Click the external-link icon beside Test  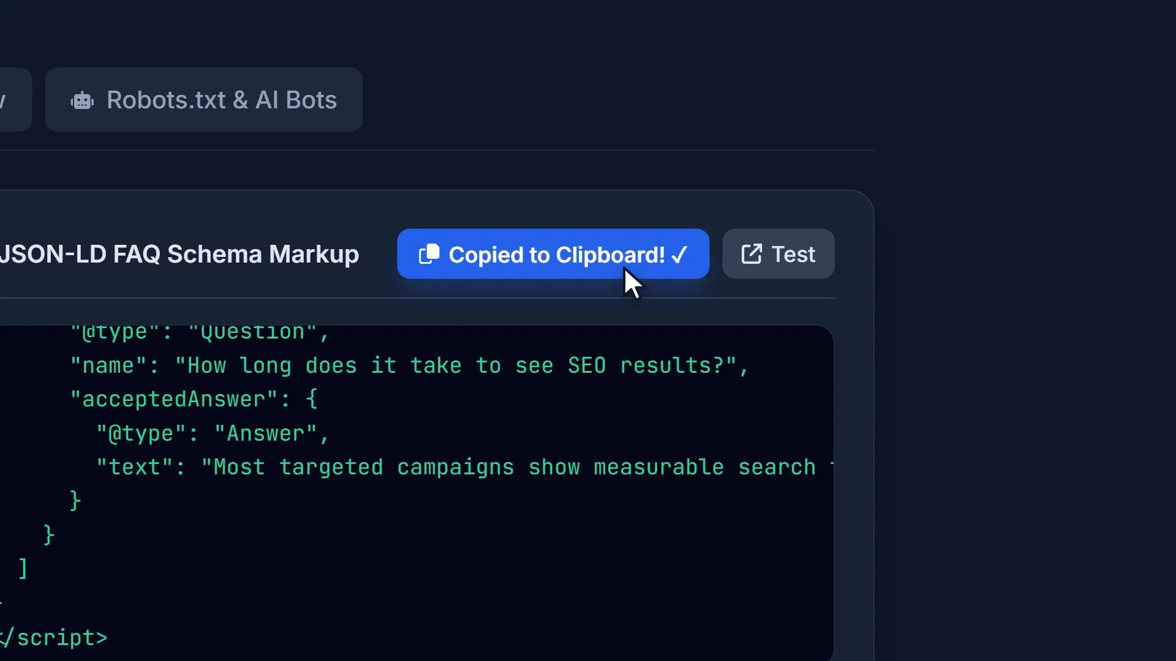pos(752,254)
